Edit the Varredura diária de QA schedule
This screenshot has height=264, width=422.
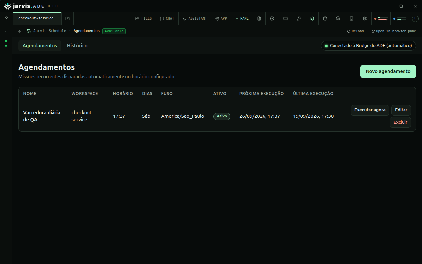pyautogui.click(x=401, y=110)
